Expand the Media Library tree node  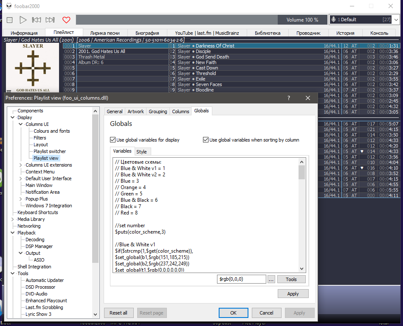pos(13,219)
